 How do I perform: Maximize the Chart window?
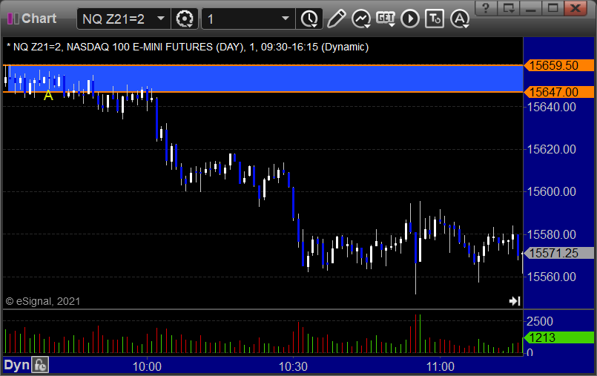pyautogui.click(x=553, y=8)
